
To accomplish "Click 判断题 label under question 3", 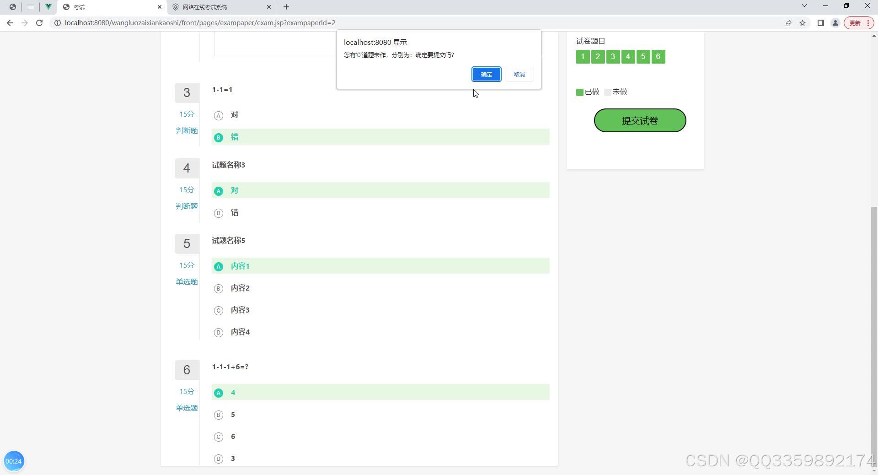I will click(187, 130).
